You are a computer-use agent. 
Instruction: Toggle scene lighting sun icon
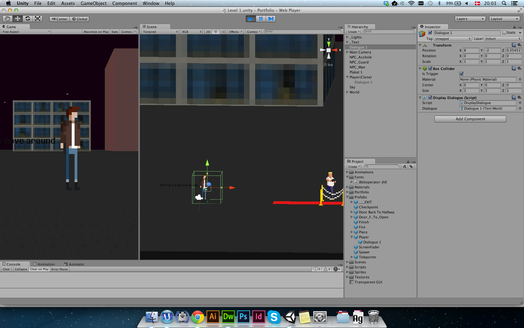(x=216, y=32)
